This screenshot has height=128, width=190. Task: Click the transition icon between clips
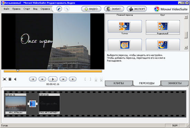pyautogui.click(x=32, y=104)
